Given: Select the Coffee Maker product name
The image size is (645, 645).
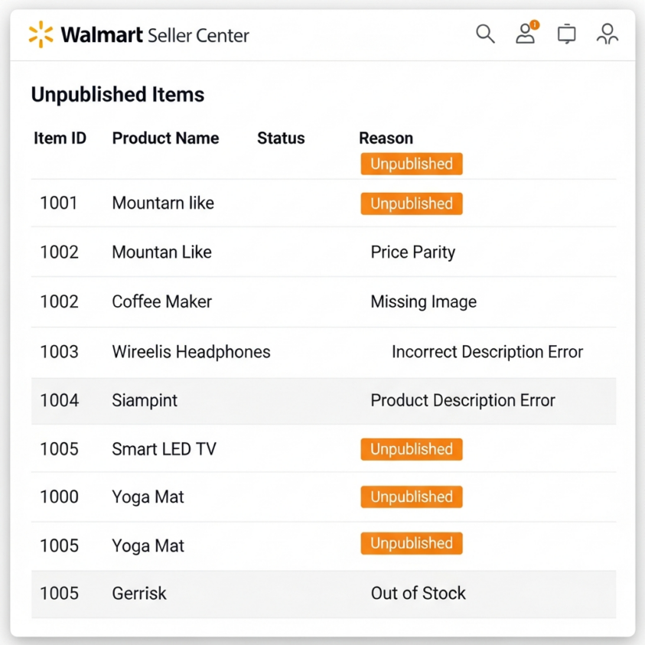Looking at the screenshot, I should pos(161,301).
